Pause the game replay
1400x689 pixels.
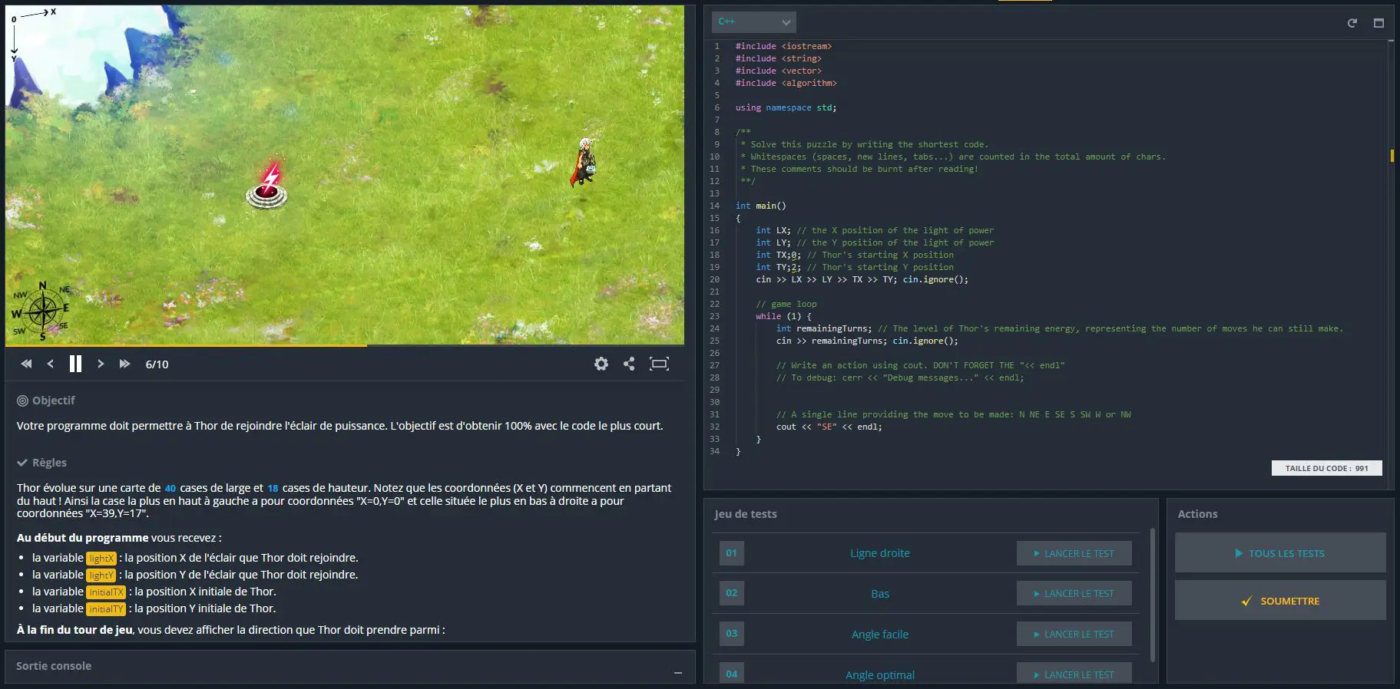click(75, 364)
